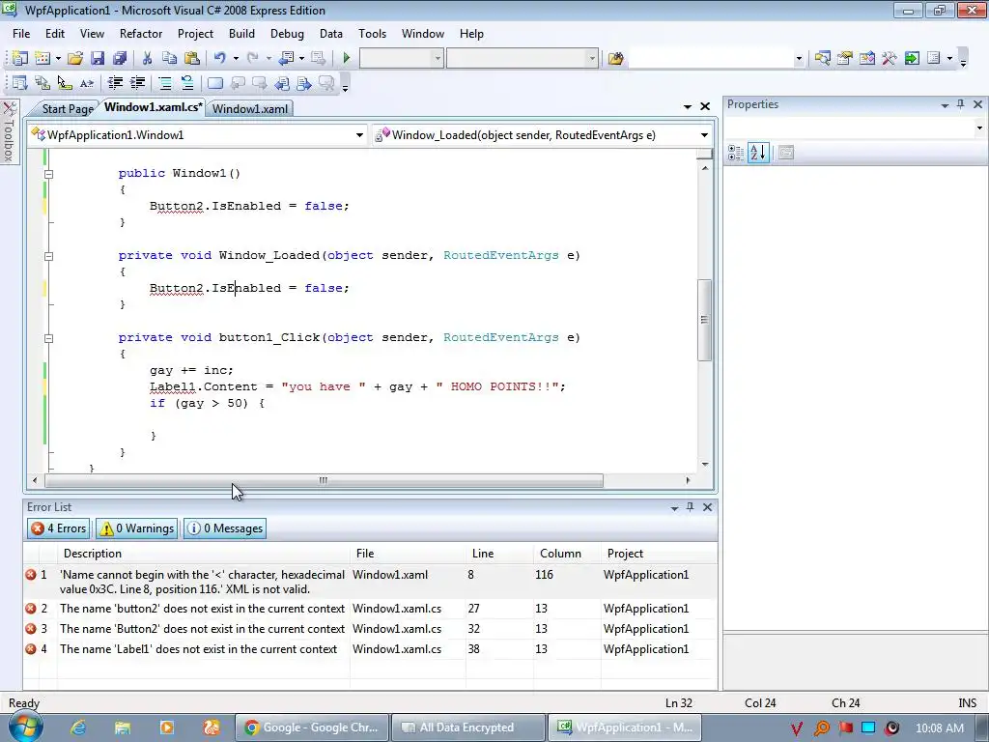Click the Copy toolbar icon

coord(169,59)
